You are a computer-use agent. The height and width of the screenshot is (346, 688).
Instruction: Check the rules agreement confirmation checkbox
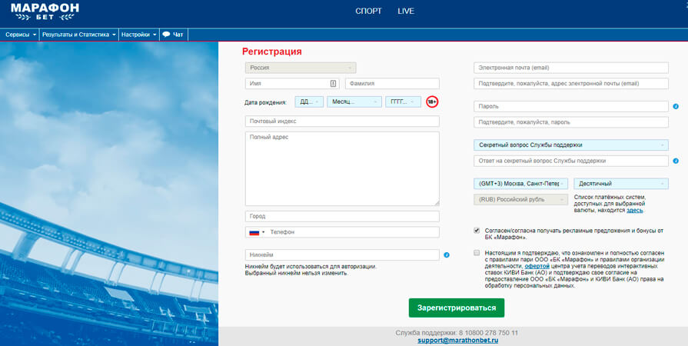477,253
